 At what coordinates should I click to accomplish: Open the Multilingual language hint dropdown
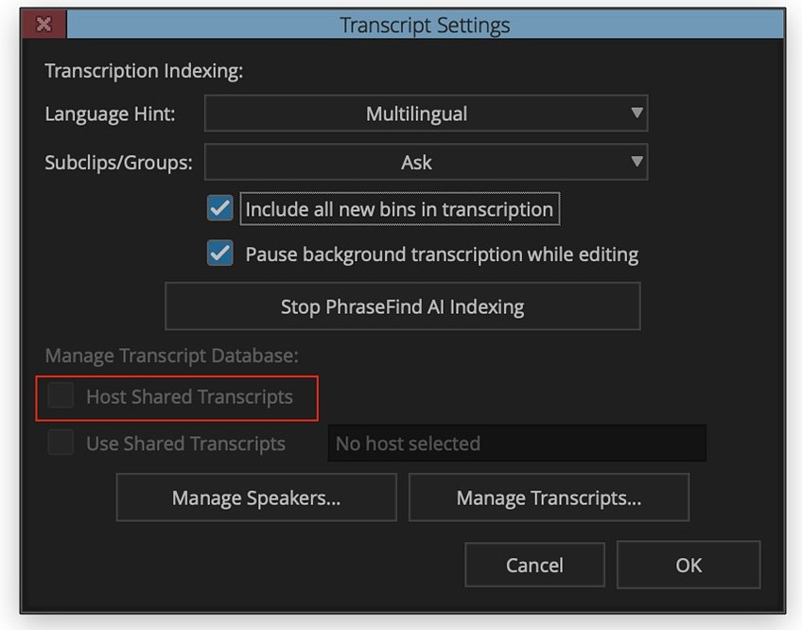426,114
